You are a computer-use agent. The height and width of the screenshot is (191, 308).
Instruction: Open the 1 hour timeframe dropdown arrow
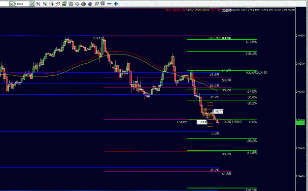click(x=32, y=4)
